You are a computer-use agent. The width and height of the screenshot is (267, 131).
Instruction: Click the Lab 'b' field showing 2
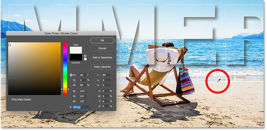[x=106, y=85]
